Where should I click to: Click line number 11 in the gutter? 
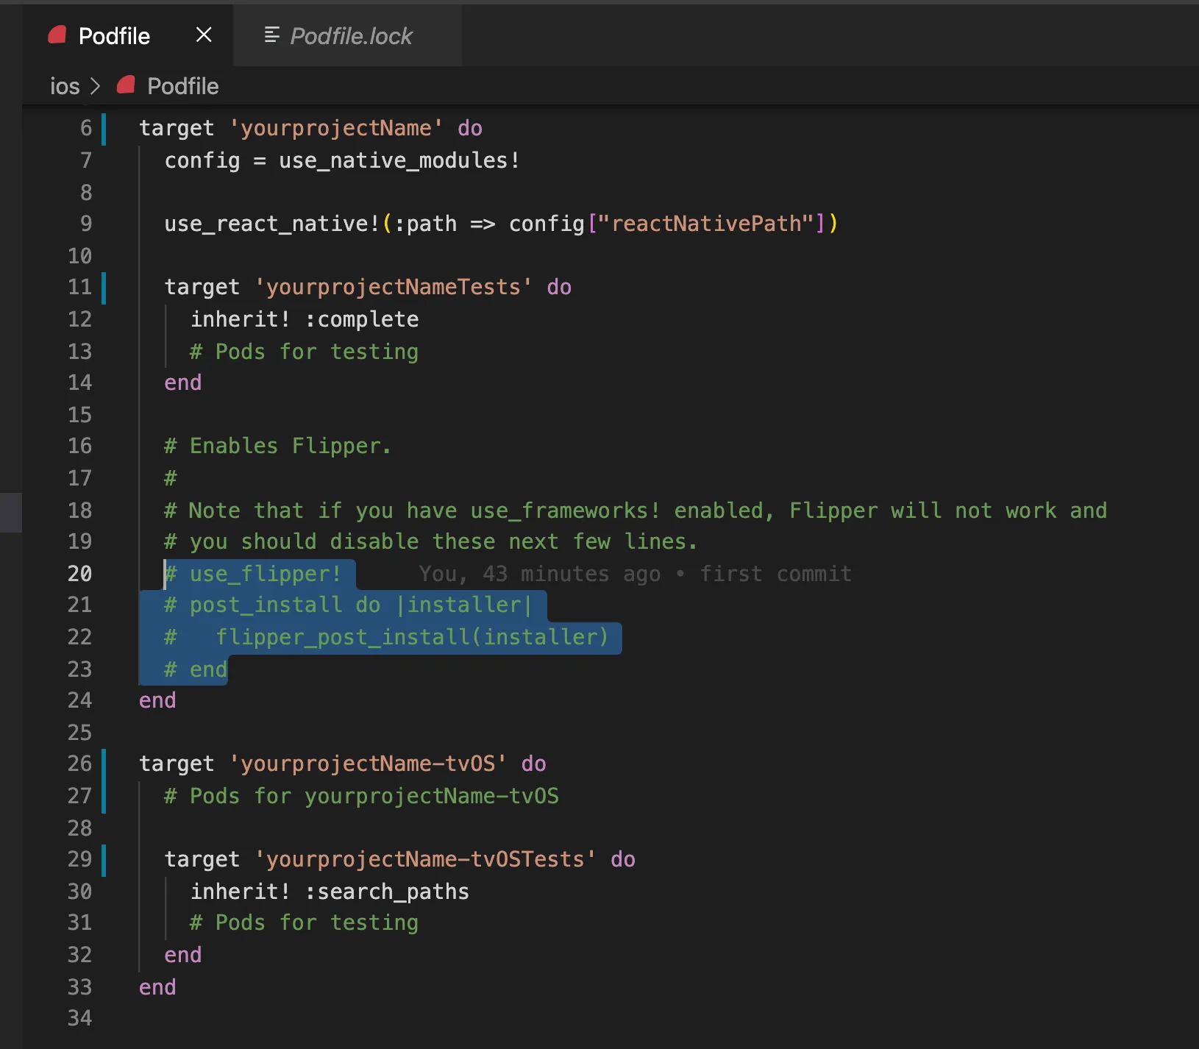(80, 287)
